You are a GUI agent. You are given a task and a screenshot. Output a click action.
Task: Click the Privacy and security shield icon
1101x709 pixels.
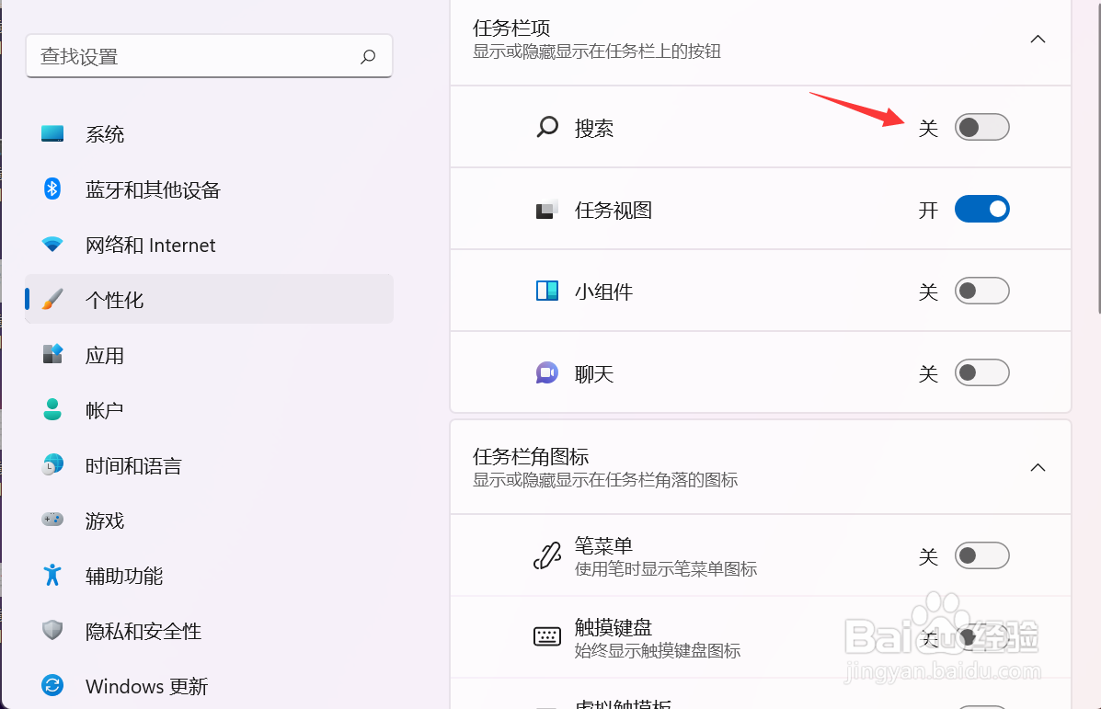tap(52, 630)
